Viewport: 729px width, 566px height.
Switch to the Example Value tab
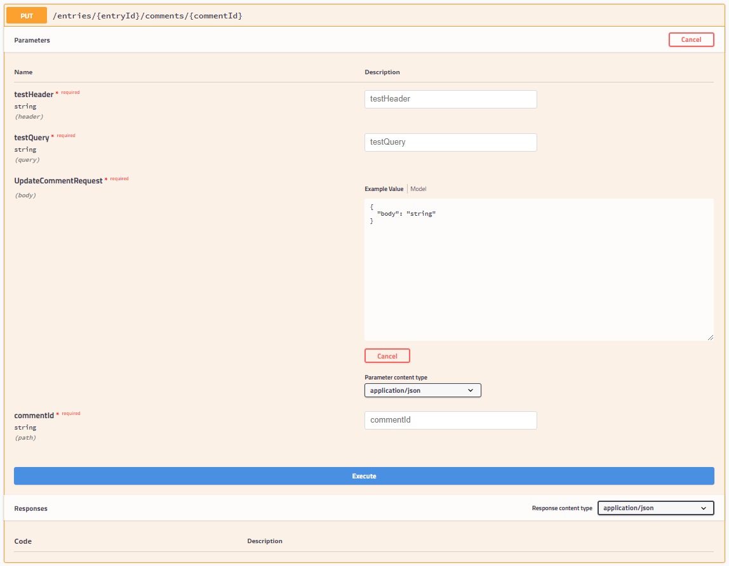pos(384,189)
